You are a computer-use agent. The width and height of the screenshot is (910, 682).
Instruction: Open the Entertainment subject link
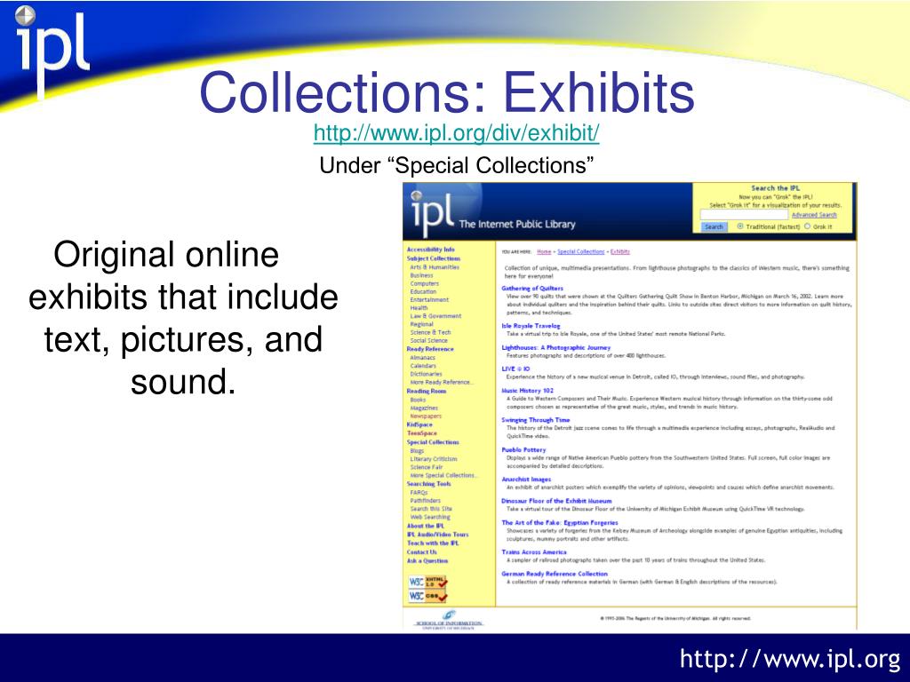point(429,300)
